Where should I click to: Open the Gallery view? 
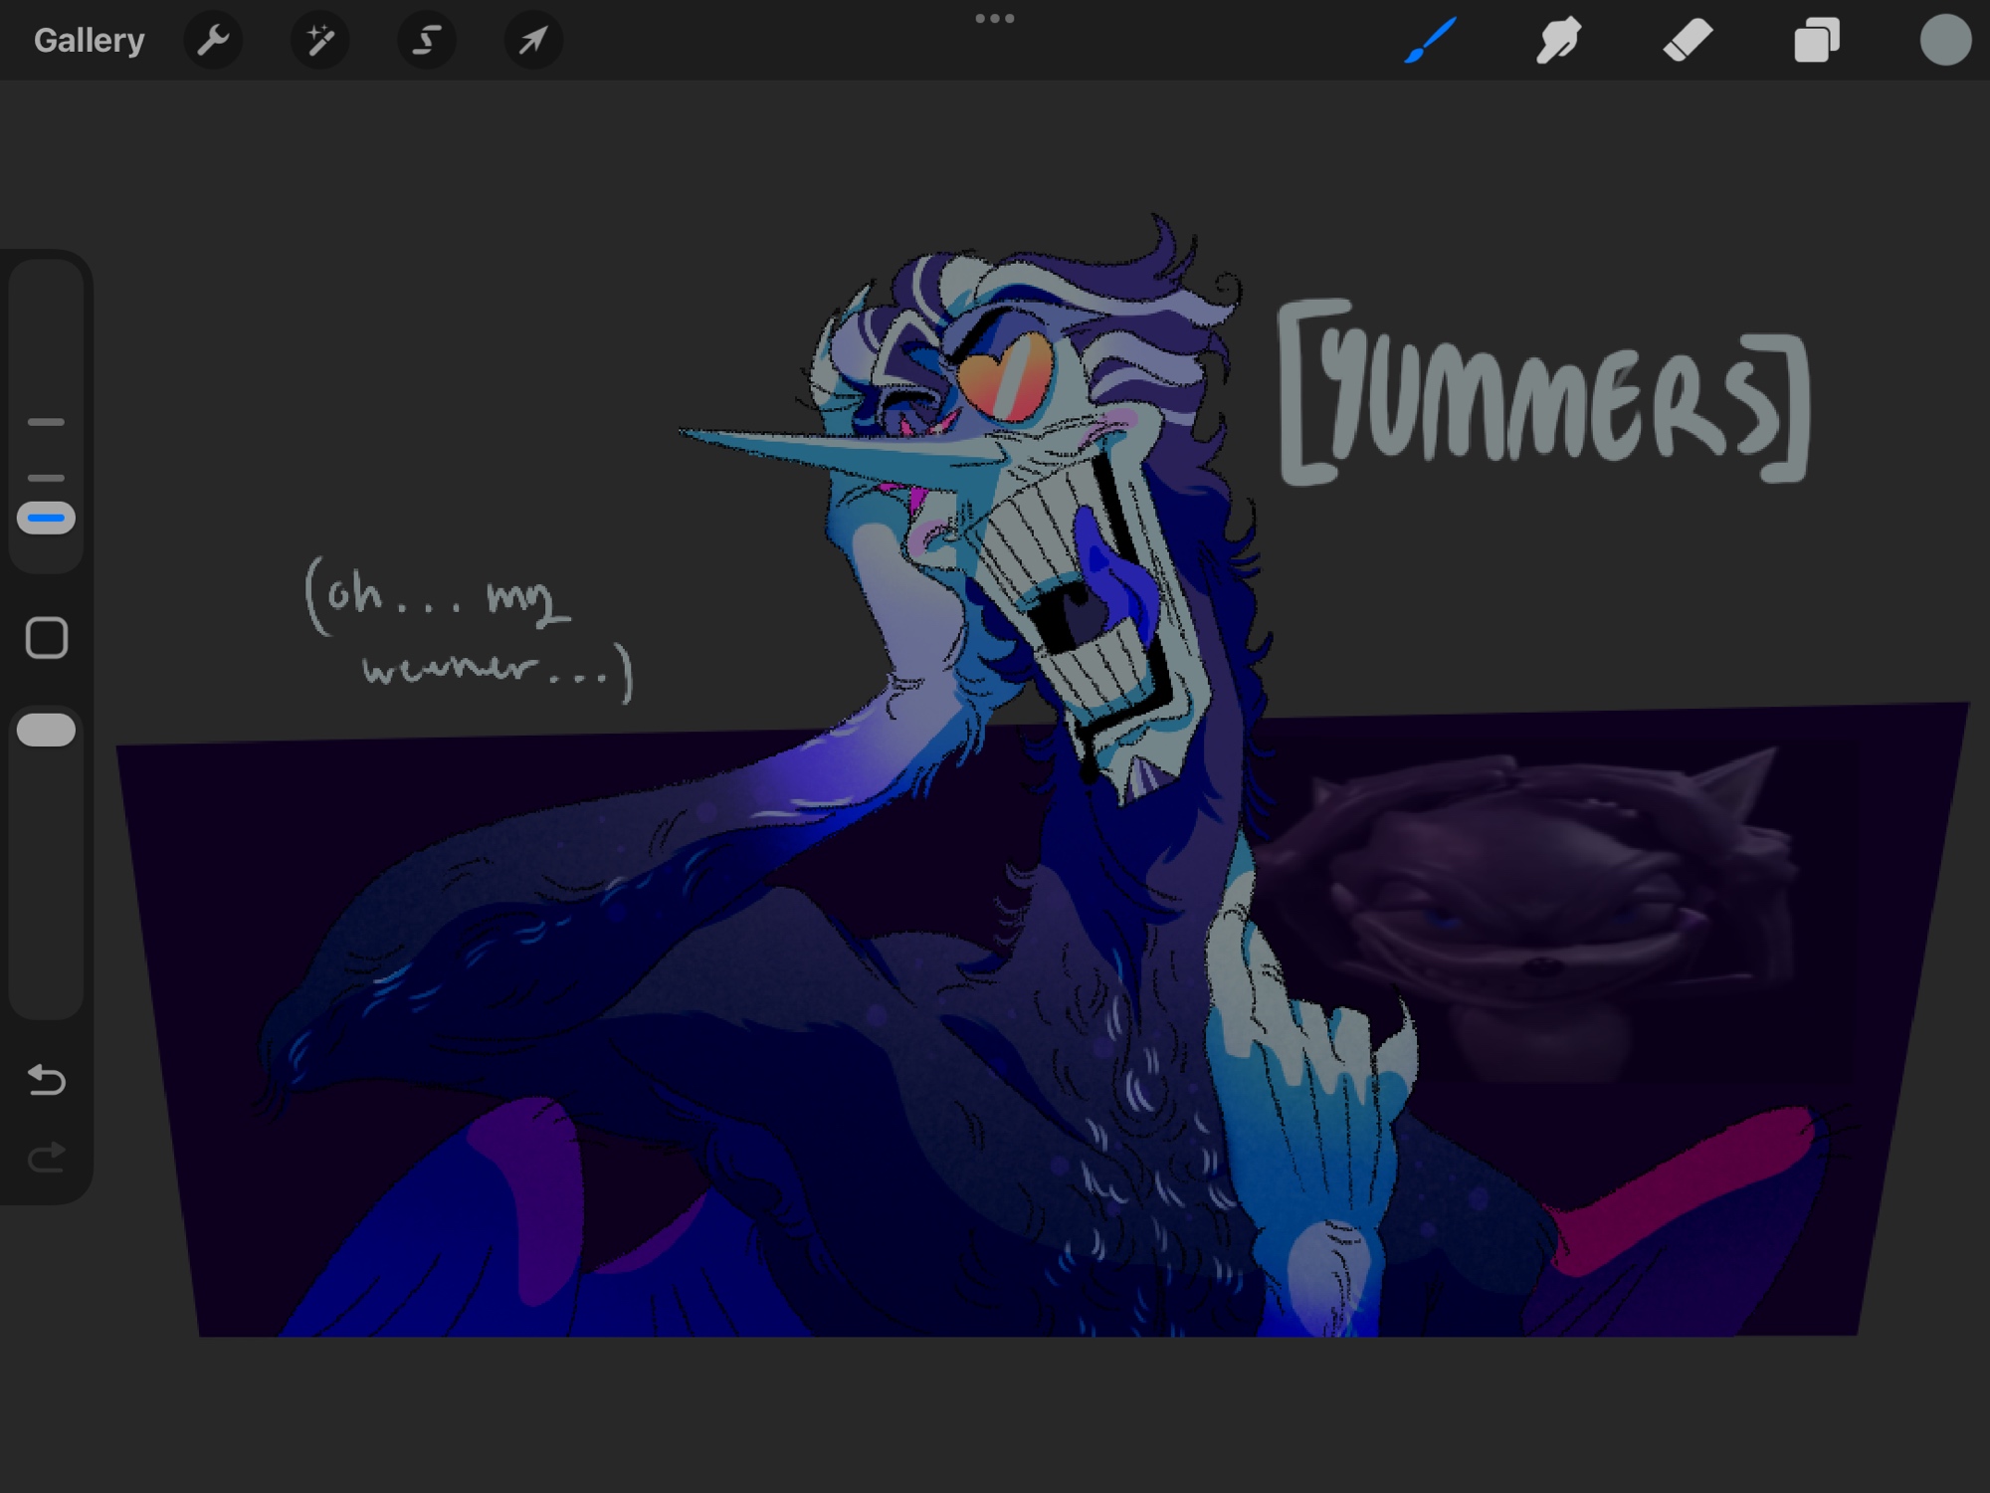tap(89, 41)
